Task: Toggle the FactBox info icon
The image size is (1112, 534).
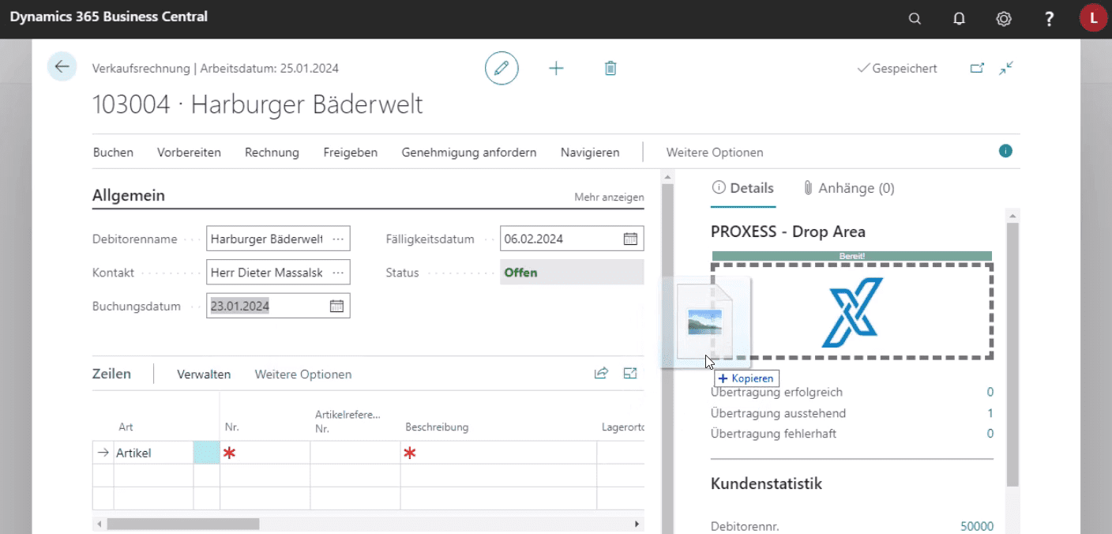Action: click(1005, 151)
